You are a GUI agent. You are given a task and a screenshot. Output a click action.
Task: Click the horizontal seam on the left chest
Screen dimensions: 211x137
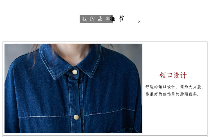(x=44, y=117)
